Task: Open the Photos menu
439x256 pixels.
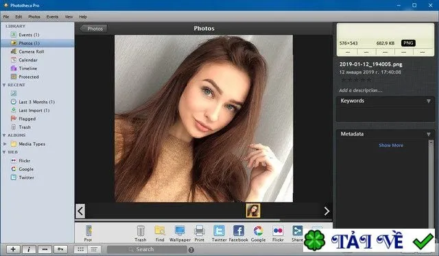Action: tap(34, 16)
